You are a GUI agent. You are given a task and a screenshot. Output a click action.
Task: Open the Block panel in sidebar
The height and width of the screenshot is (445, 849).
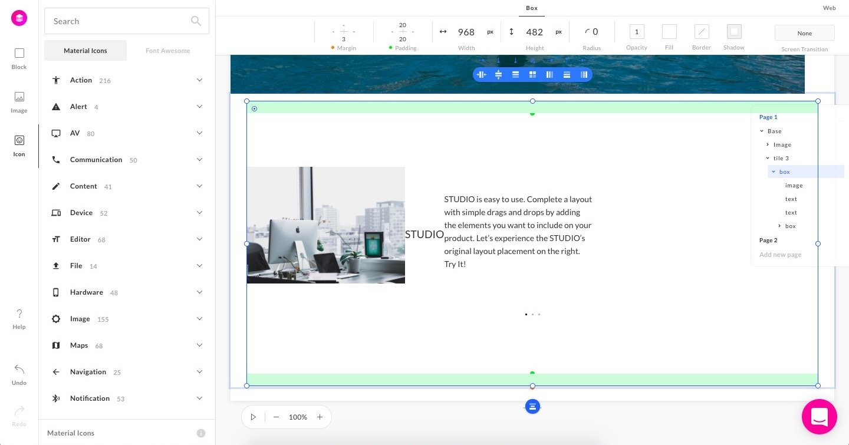click(x=19, y=58)
